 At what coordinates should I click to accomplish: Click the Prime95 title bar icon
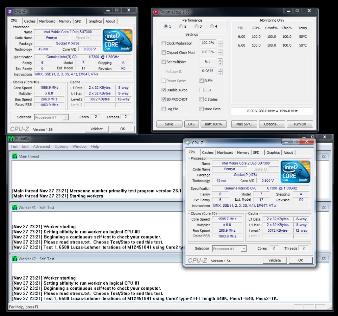(11, 138)
